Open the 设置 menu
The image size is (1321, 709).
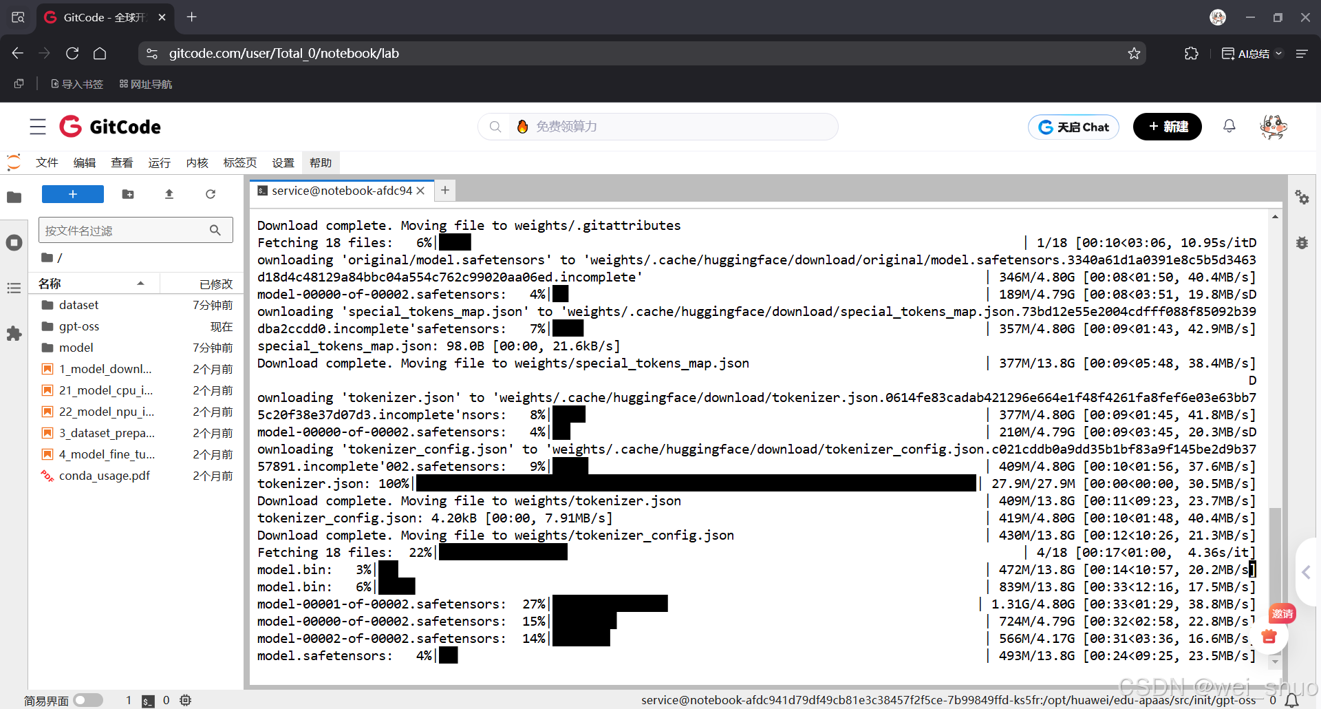point(283,162)
